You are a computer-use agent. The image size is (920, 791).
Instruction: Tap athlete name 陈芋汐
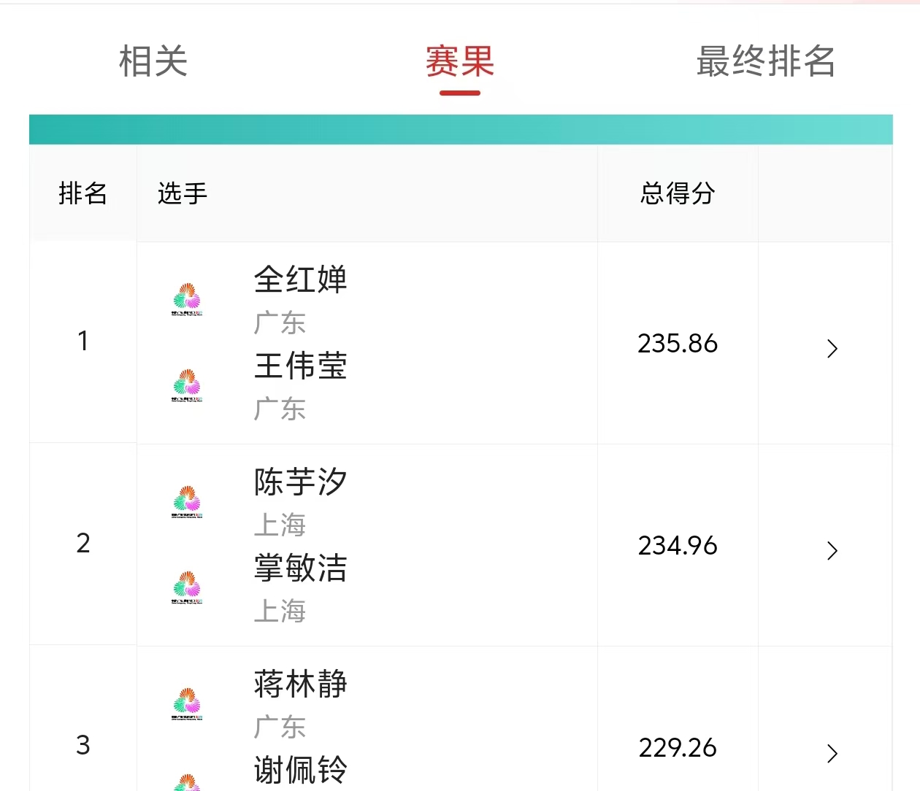tap(300, 482)
